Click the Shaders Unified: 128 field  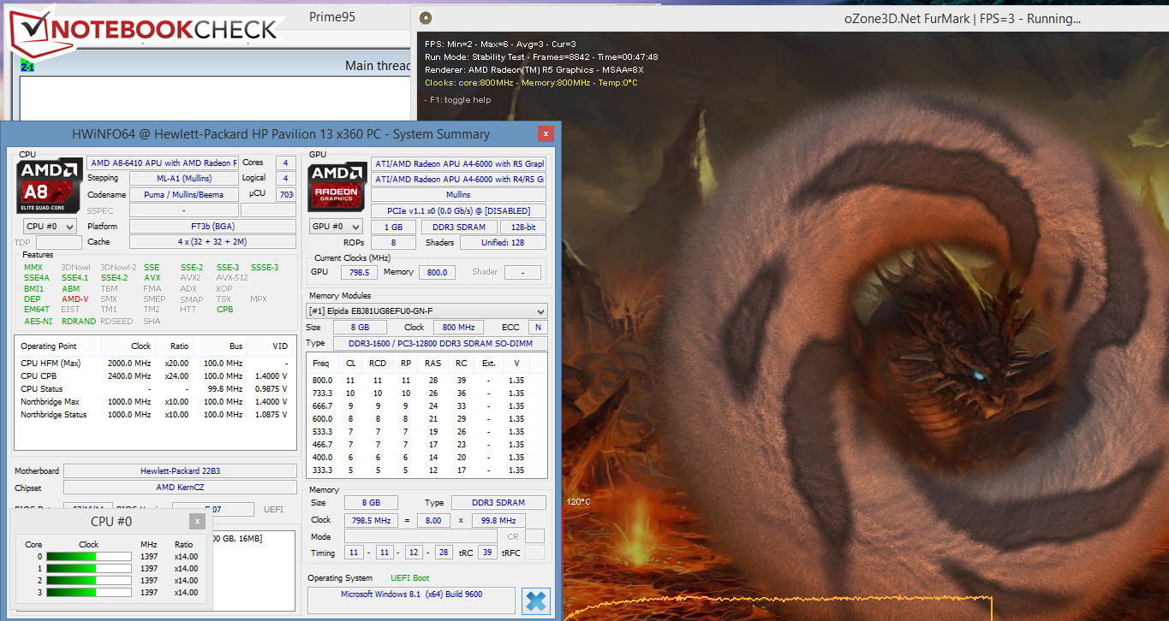(503, 242)
